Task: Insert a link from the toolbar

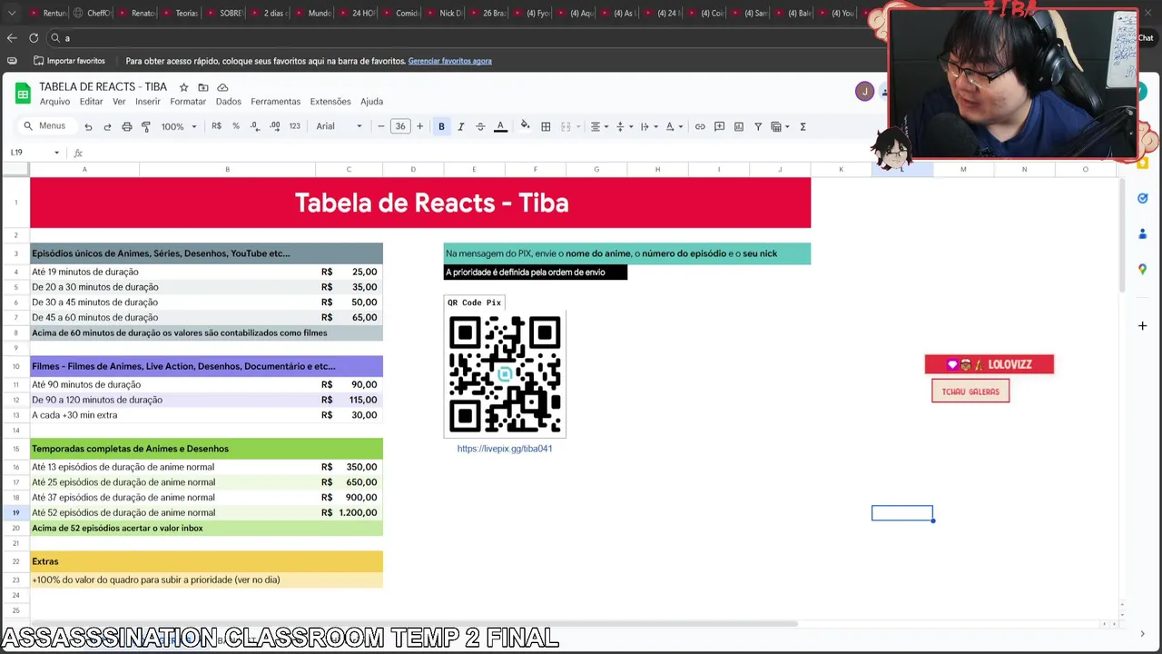Action: [700, 126]
